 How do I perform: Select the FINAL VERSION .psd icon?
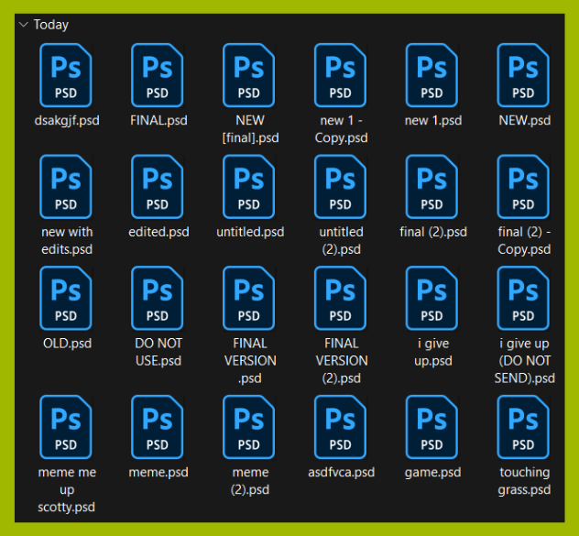coord(249,299)
